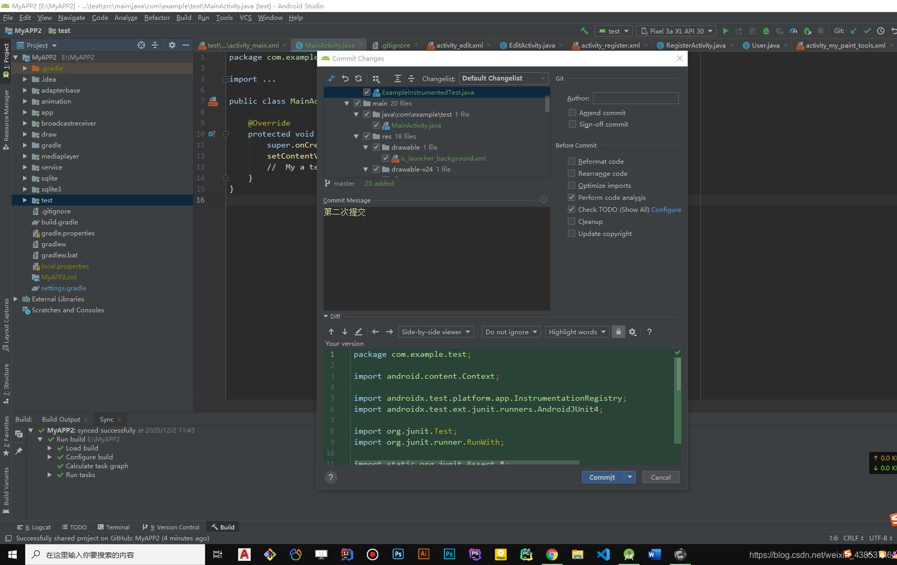
Task: Open help for Commit Changes dialog
Action: click(x=331, y=477)
